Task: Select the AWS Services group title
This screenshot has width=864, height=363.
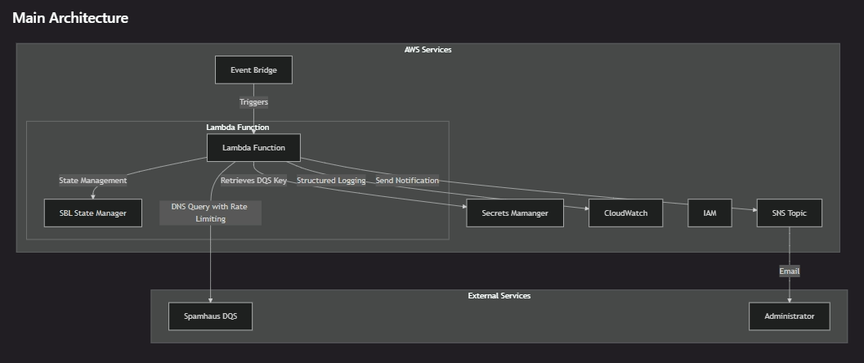Action: coord(428,50)
